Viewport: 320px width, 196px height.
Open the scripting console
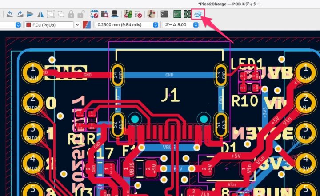(x=164, y=14)
